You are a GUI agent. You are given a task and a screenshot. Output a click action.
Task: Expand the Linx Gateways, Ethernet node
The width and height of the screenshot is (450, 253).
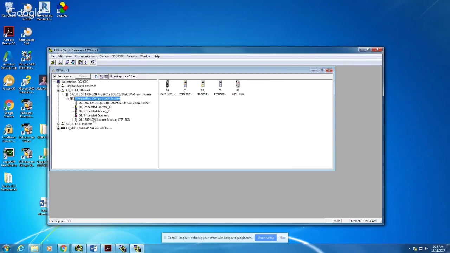(58, 86)
